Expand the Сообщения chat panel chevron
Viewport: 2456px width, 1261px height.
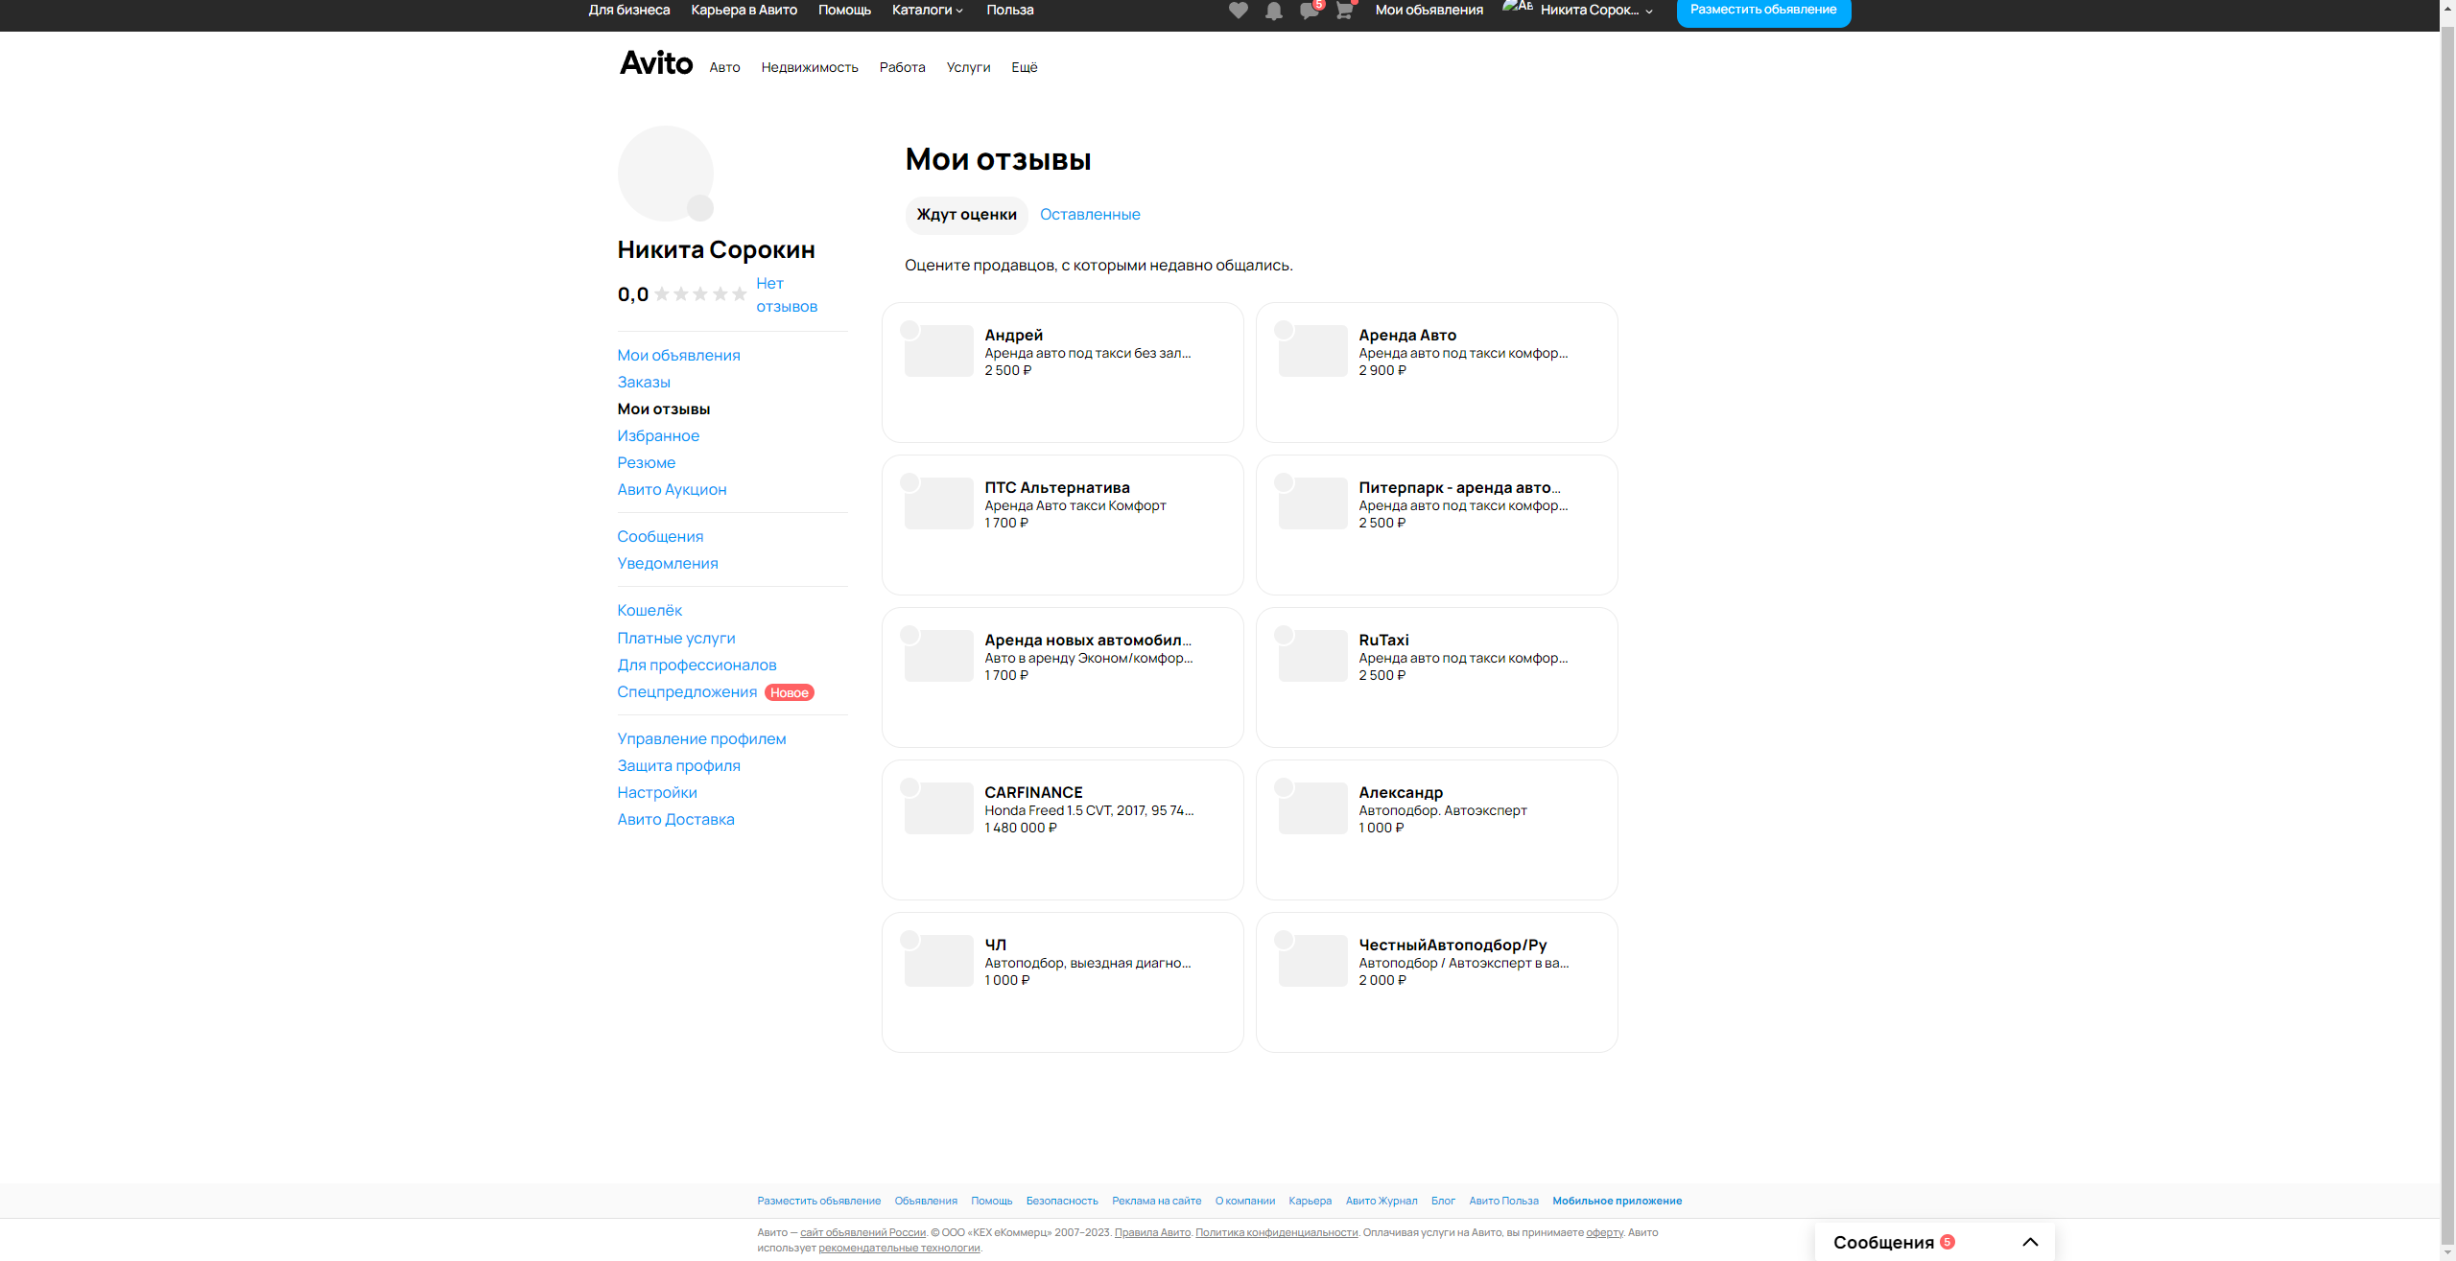2030,1242
